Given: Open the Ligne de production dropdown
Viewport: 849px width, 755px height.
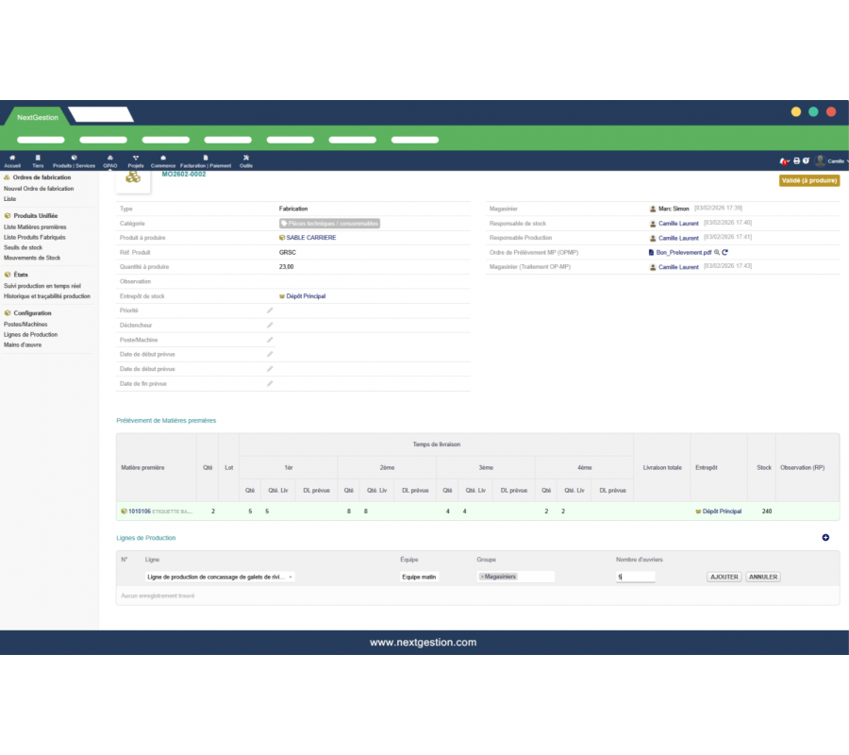Looking at the screenshot, I should (x=220, y=577).
